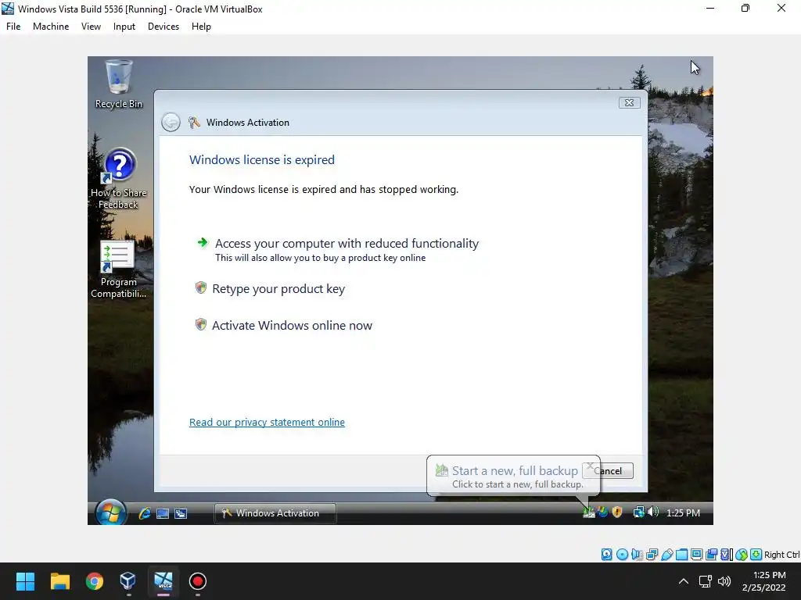Show hidden host tray icons chevron
The height and width of the screenshot is (600, 801).
click(683, 581)
